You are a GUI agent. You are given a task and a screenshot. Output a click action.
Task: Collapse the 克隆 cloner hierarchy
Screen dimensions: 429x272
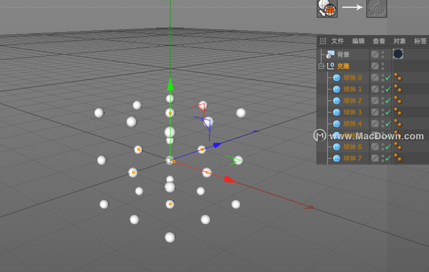321,66
